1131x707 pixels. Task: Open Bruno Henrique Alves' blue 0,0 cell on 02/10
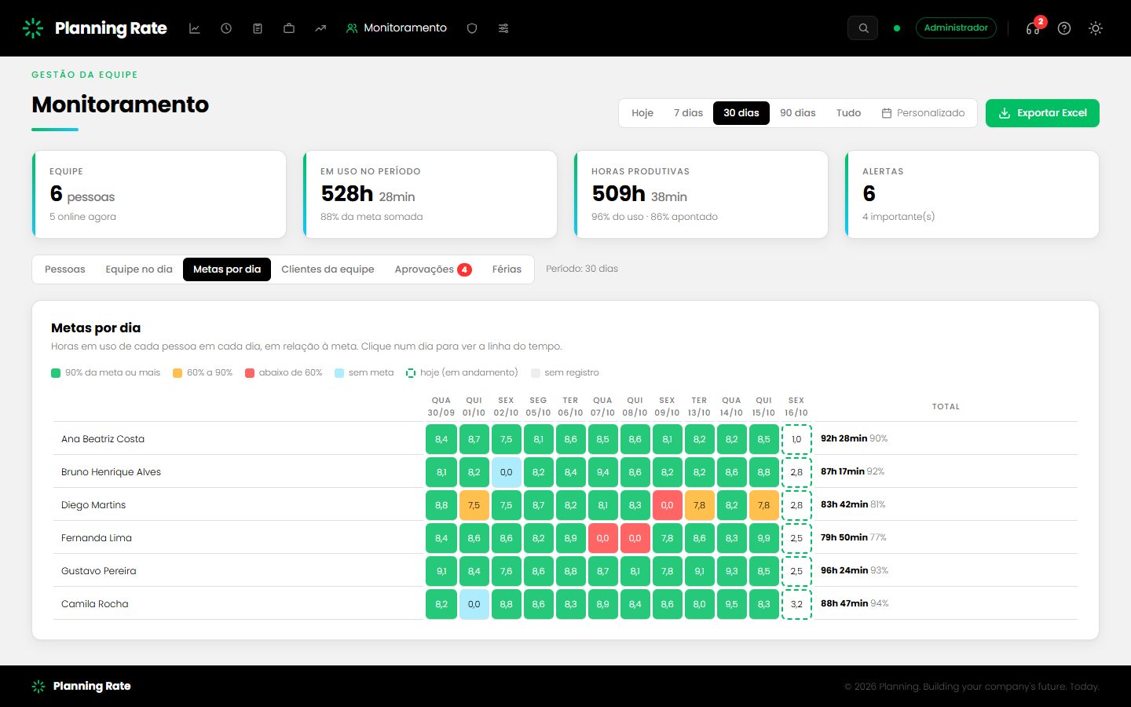(x=506, y=472)
